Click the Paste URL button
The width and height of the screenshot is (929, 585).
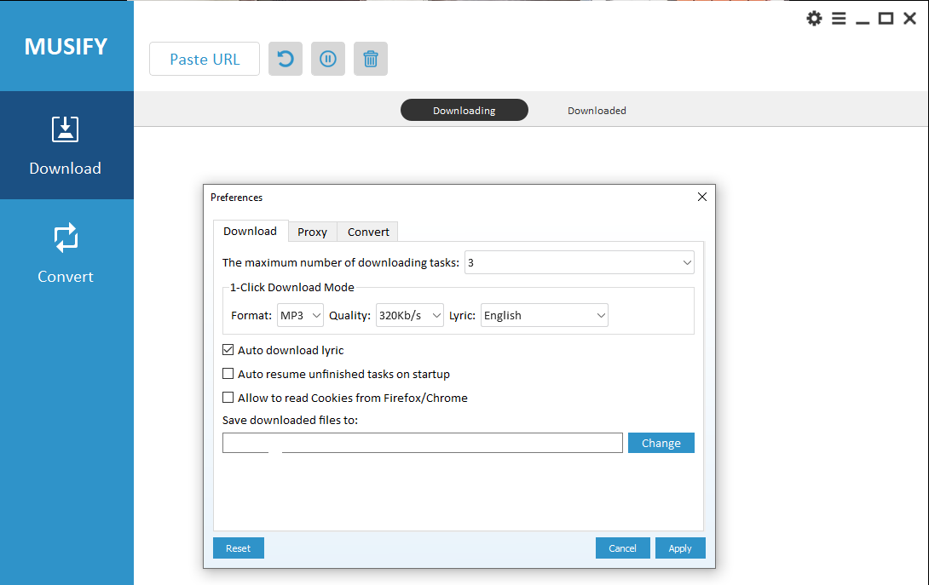205,59
